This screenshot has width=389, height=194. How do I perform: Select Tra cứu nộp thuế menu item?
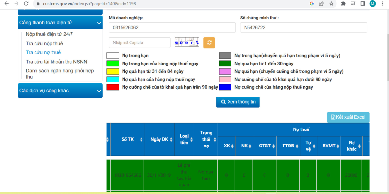coord(44,44)
